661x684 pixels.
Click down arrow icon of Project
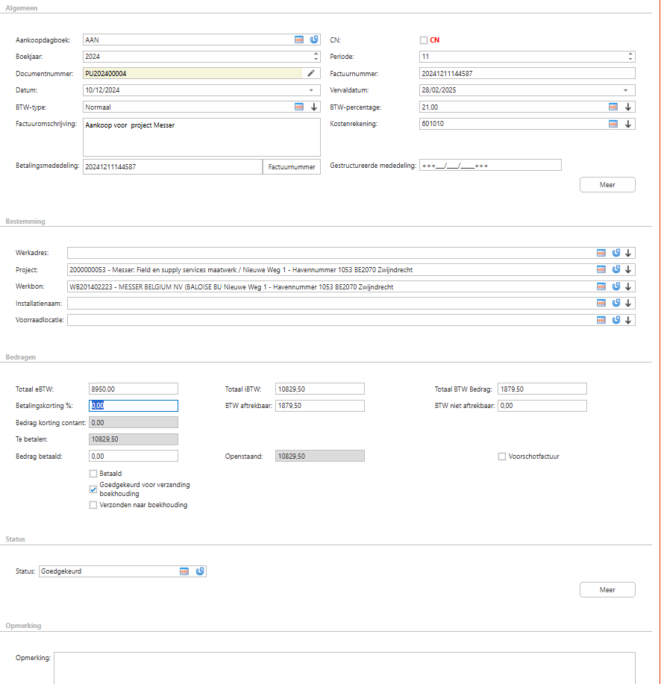[628, 269]
